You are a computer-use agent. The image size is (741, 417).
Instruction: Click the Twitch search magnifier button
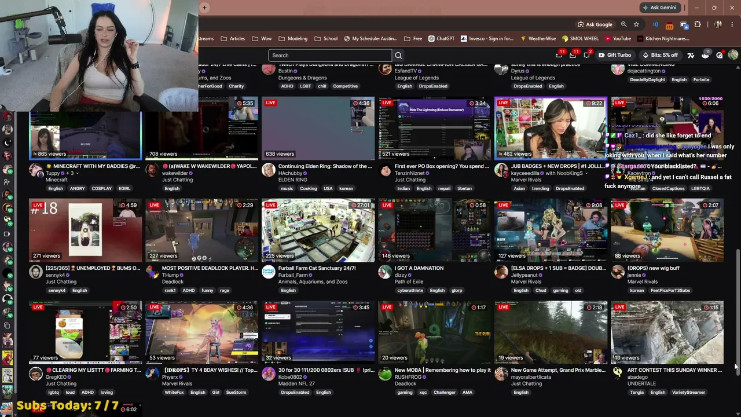398,56
